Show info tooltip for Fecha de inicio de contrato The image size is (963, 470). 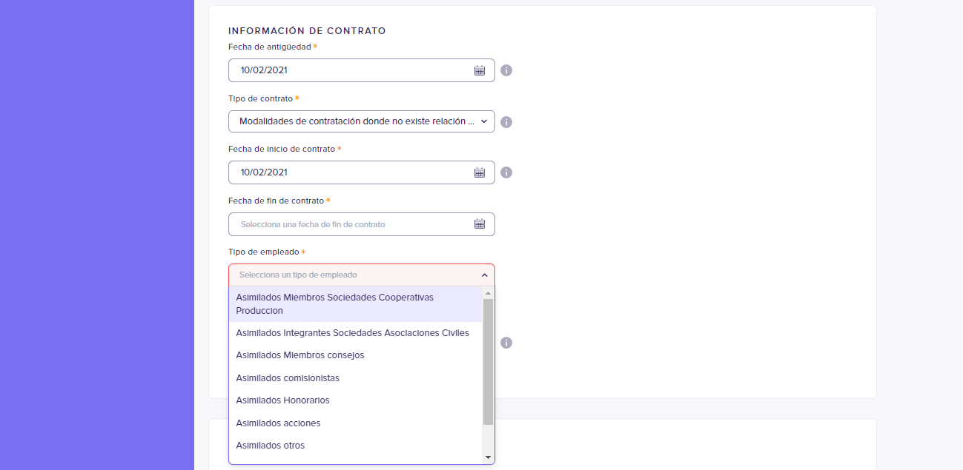pyautogui.click(x=506, y=172)
